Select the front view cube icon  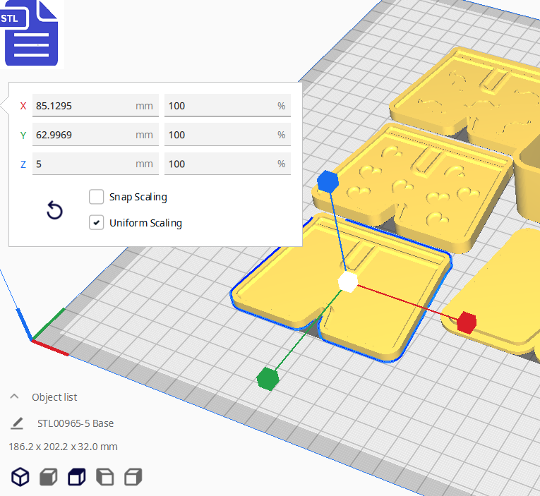pyautogui.click(x=48, y=478)
